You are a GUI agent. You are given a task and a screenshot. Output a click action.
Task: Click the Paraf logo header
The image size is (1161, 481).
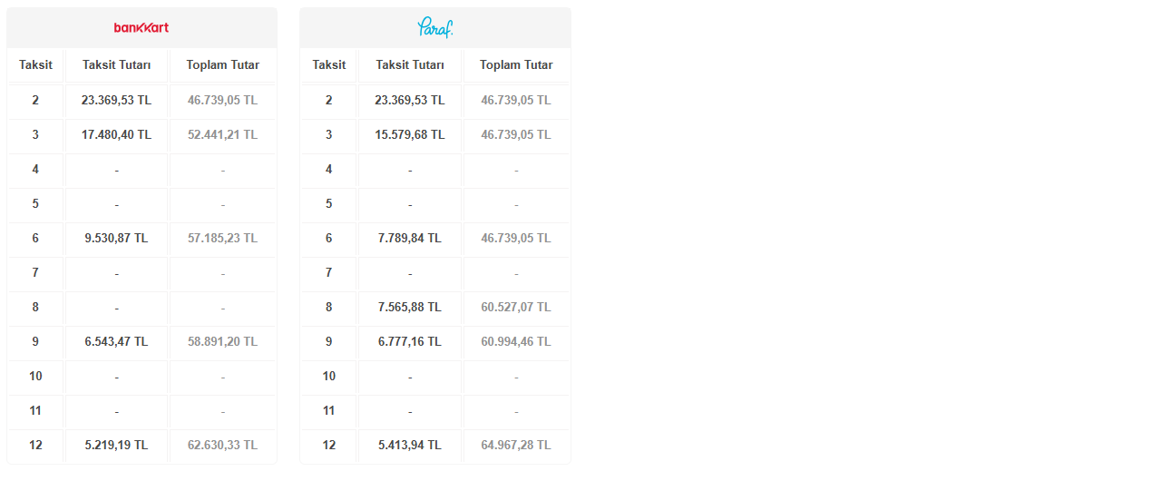point(435,27)
